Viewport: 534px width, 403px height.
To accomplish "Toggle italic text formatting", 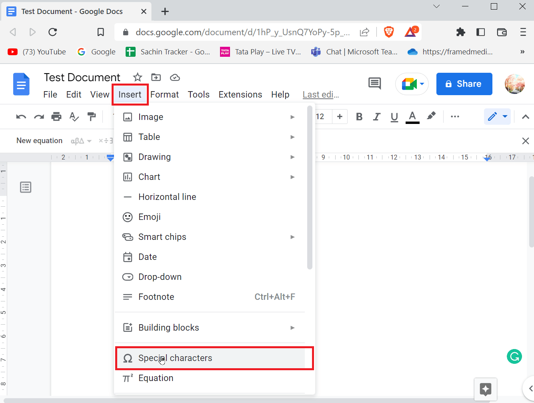I will tap(376, 116).
